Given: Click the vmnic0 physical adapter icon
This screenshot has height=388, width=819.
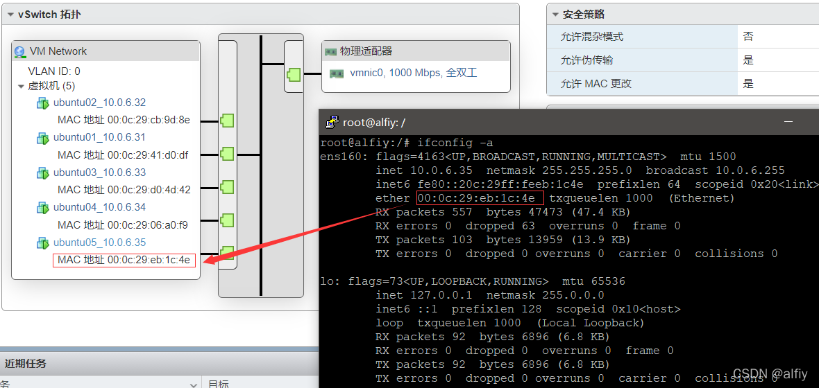Looking at the screenshot, I should coord(337,73).
